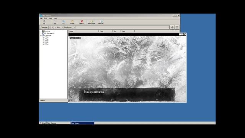Image resolution: width=245 pixels, height=138 pixels.
Task: Open the Edit menu
Action: [x=46, y=18]
